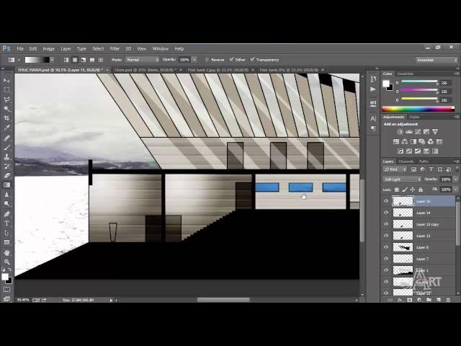Click the Layer 8 thumbnail

pyautogui.click(x=403, y=247)
